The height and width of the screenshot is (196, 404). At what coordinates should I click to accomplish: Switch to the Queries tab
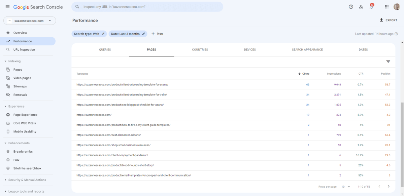(105, 49)
